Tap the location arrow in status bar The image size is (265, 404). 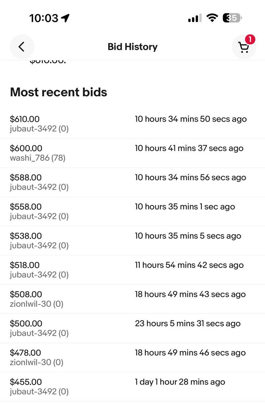coord(65,18)
